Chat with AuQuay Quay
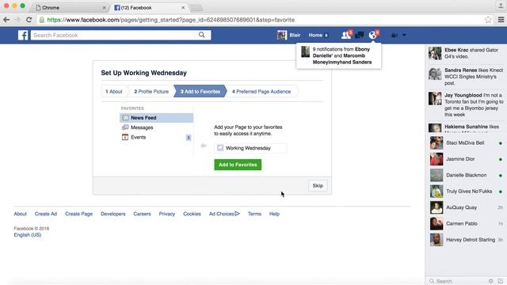 pos(466,207)
